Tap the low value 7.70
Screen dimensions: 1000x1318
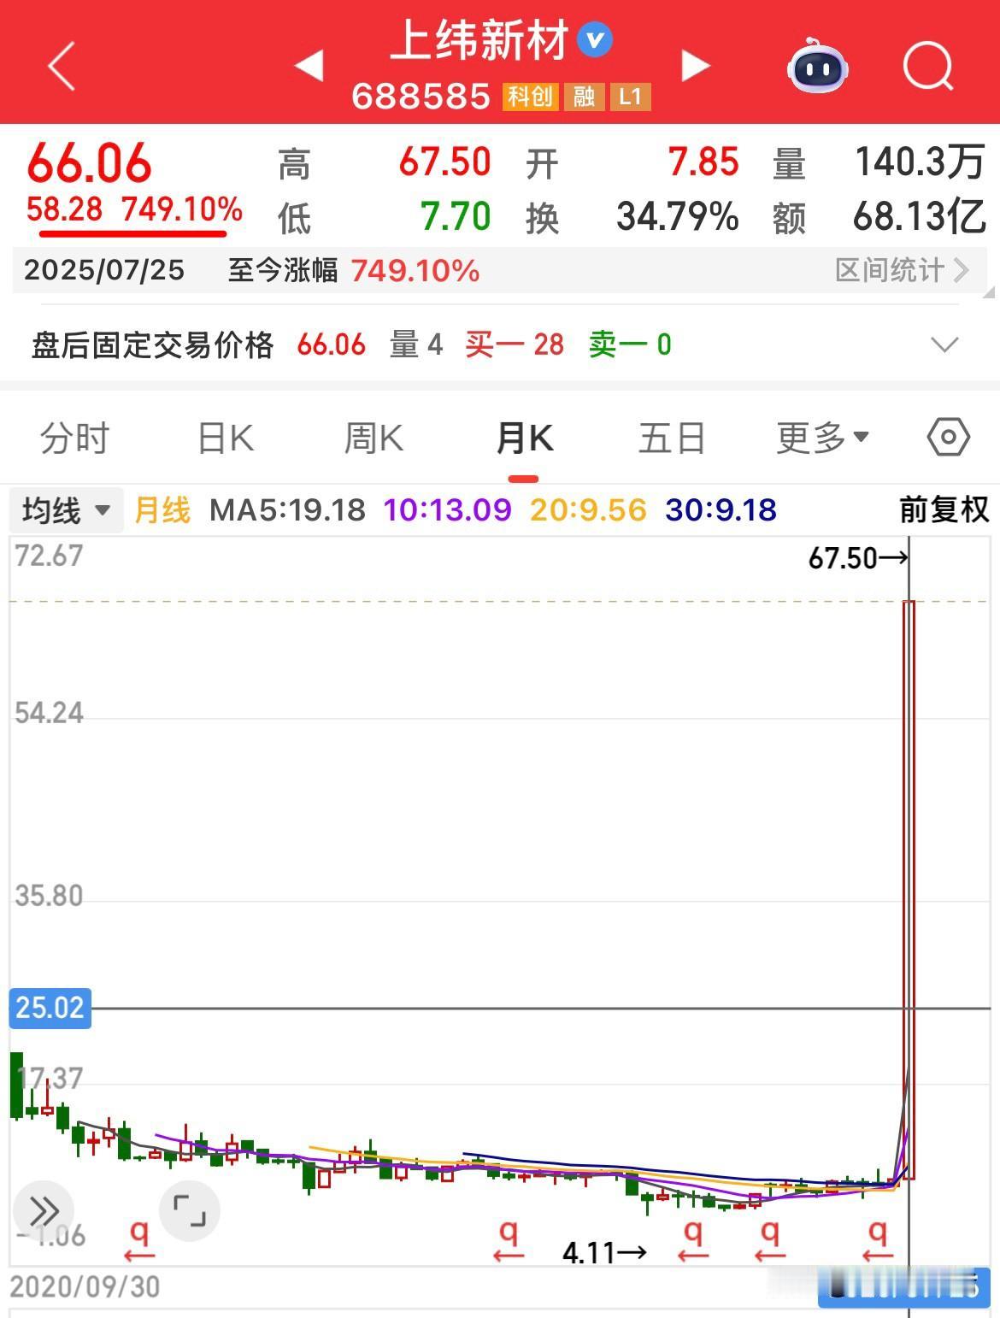pyautogui.click(x=456, y=216)
